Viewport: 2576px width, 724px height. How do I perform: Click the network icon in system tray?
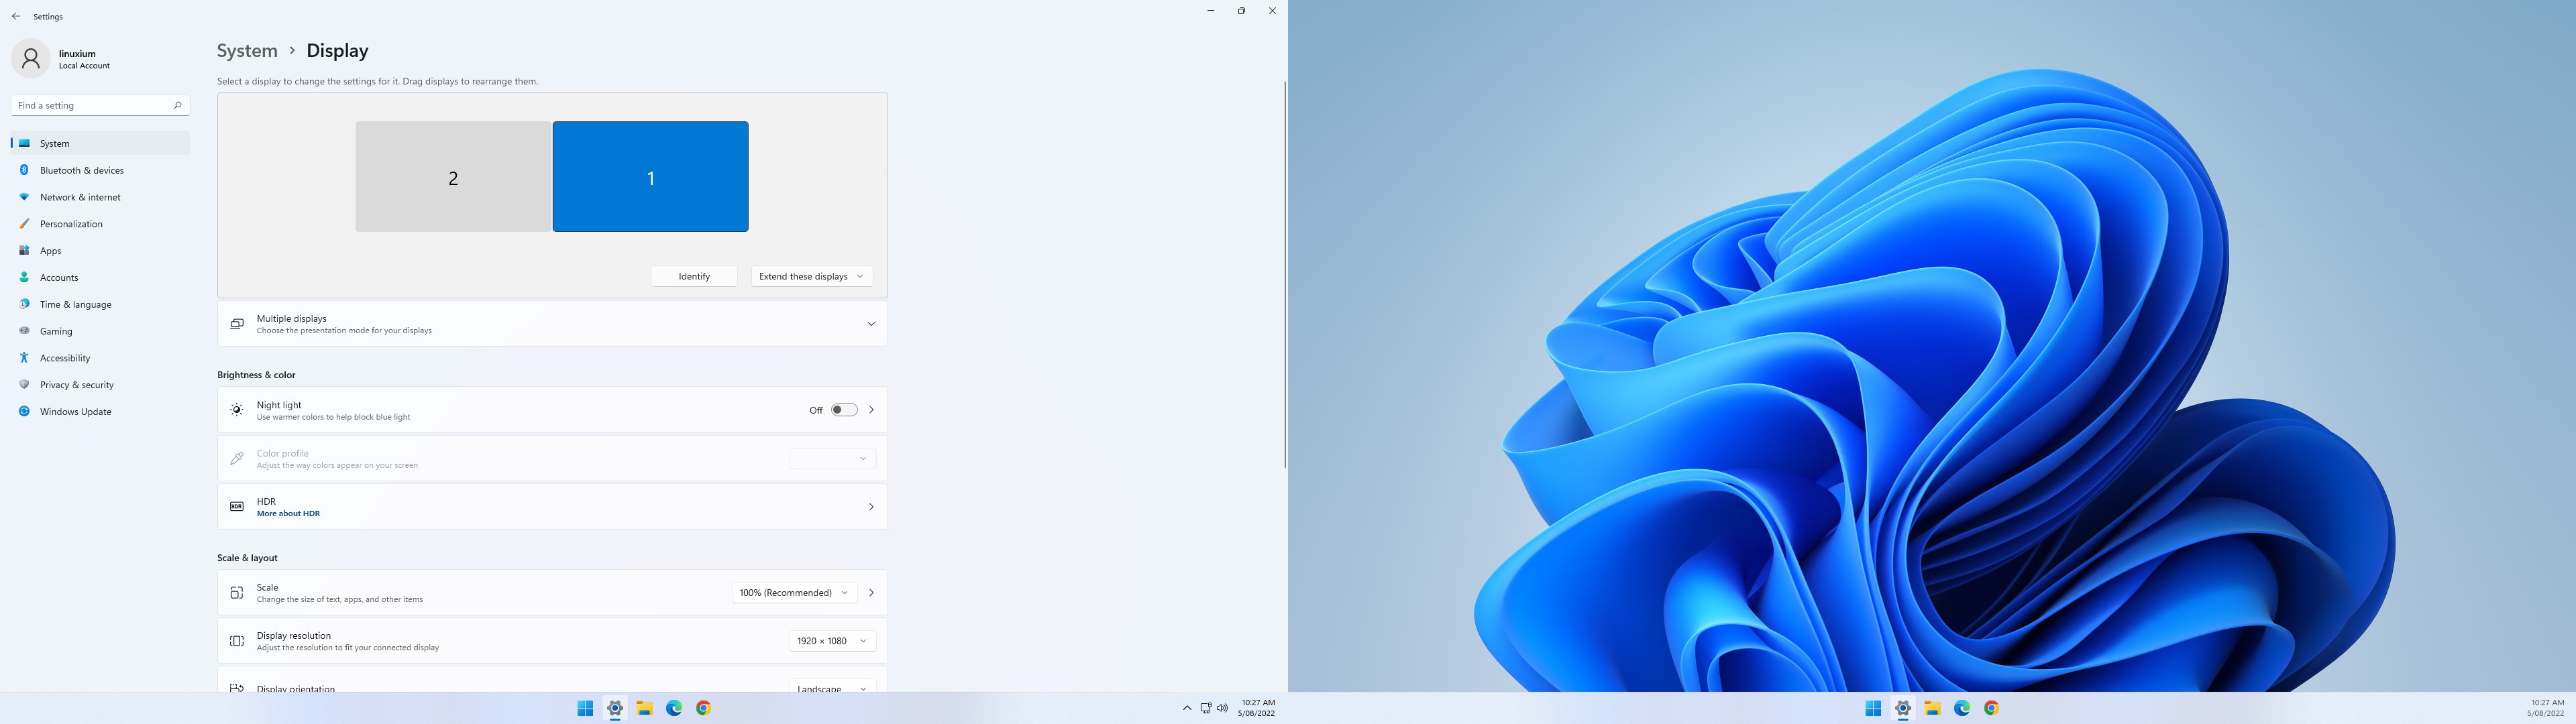coord(1206,708)
